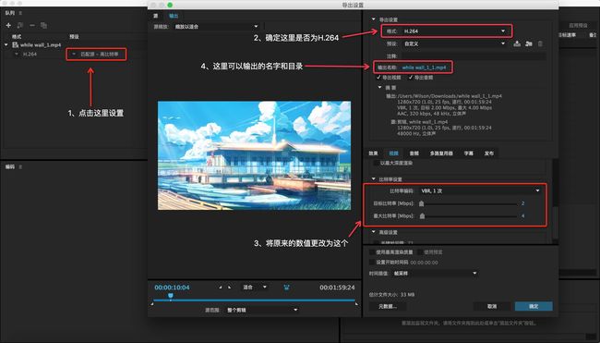Viewport: 600px width, 343px height.
Task: Click the file icon beside while wall_1.mp4
Action: pyautogui.click(x=16, y=44)
